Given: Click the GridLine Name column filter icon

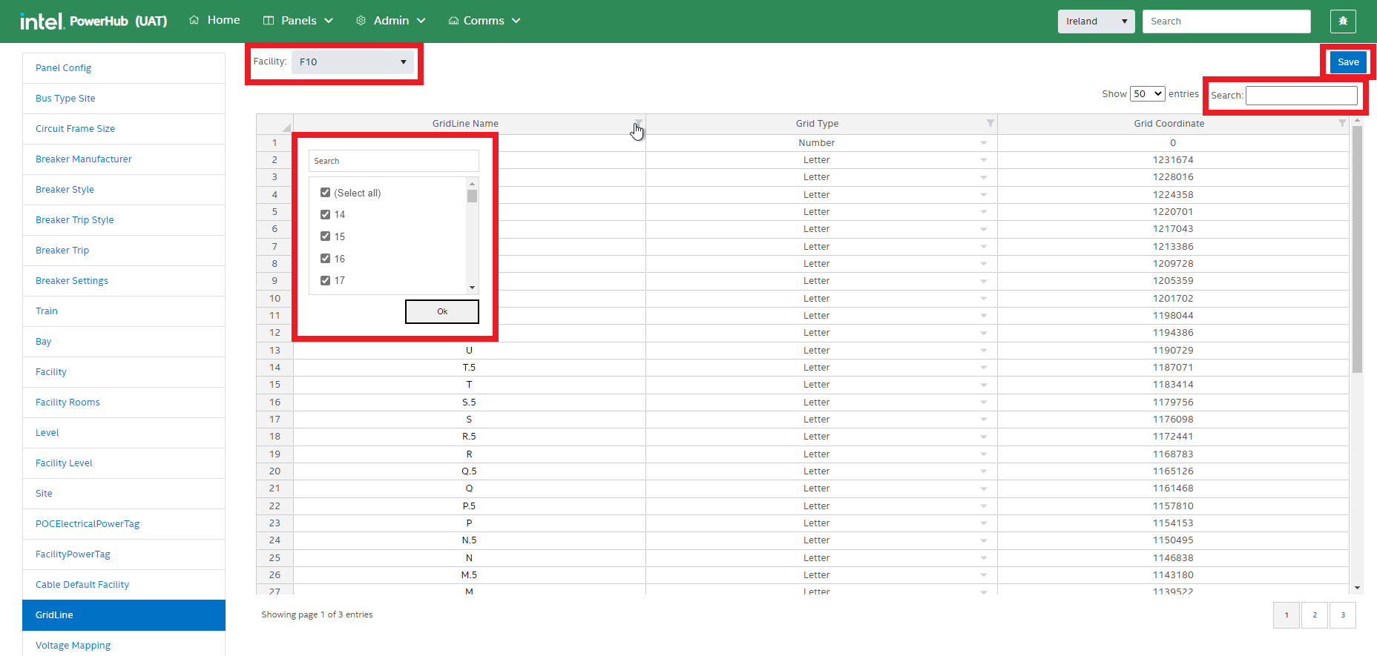Looking at the screenshot, I should click(x=638, y=123).
